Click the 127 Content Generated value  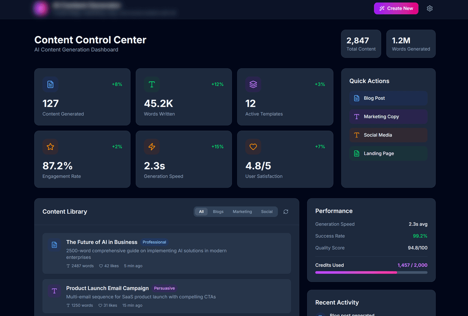click(x=51, y=104)
